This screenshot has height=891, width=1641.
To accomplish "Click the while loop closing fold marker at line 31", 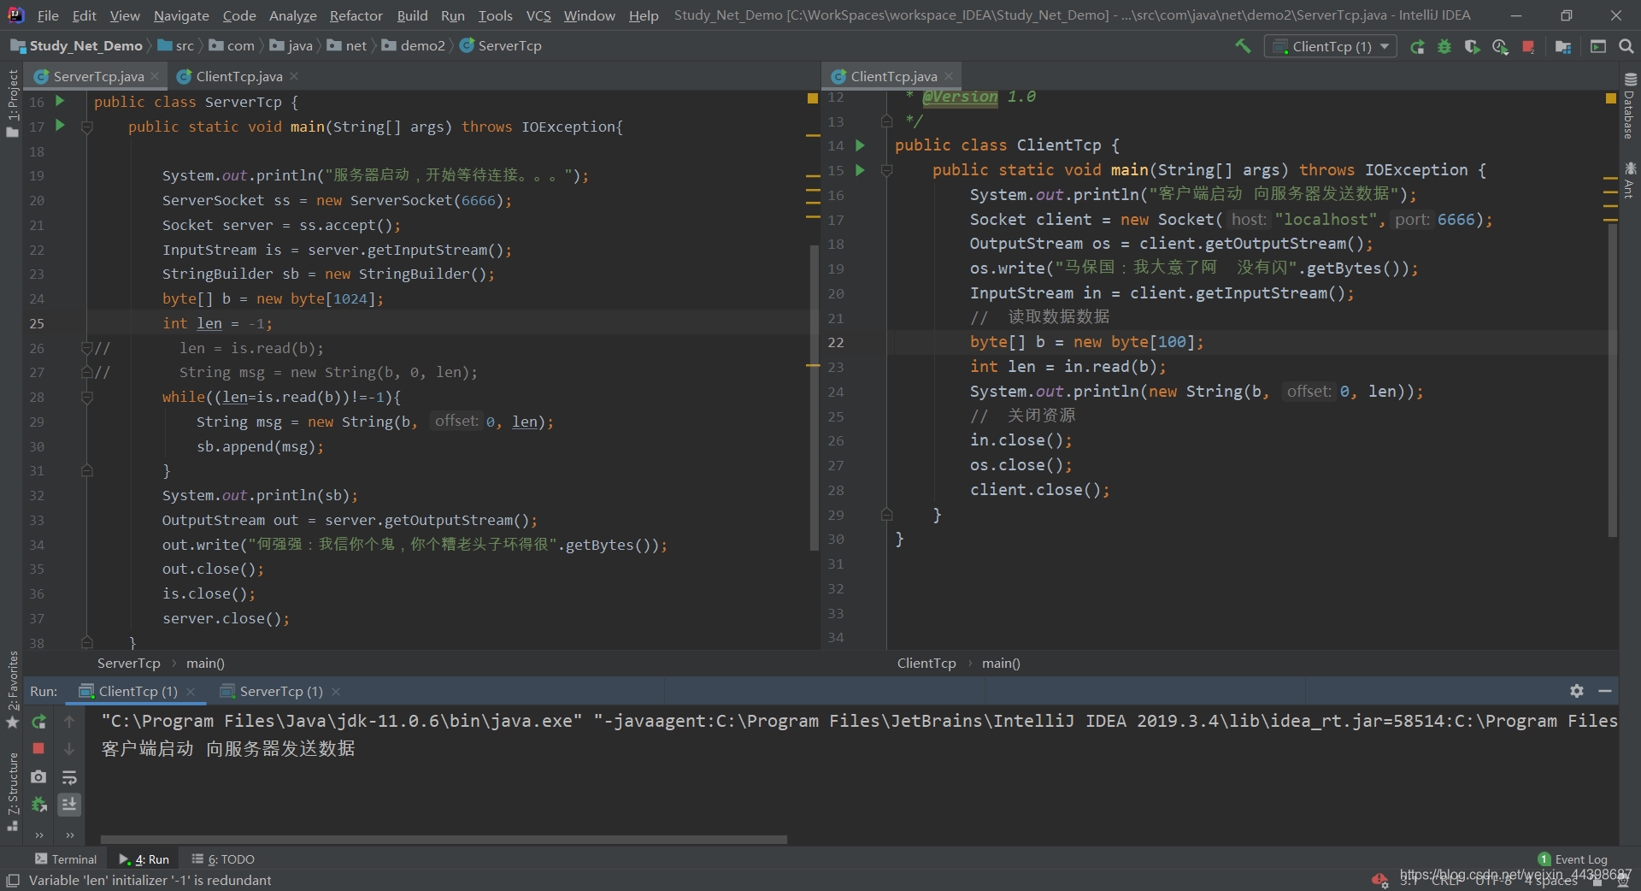I will point(86,471).
